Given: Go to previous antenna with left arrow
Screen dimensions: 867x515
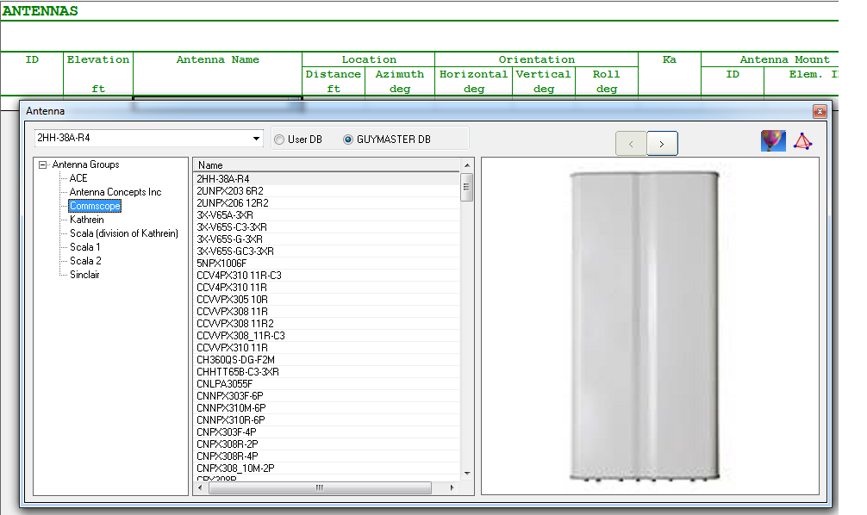Looking at the screenshot, I should (631, 144).
